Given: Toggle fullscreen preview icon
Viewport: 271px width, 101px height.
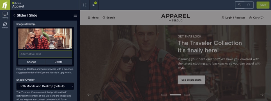Looking at the screenshot, I should (84, 5).
